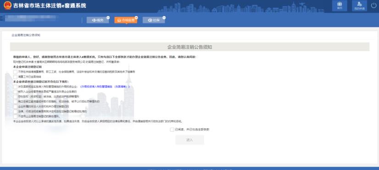Tick the non-legal-person branch deregistration checkbox
The width and height of the screenshot is (379, 170).
15,106
